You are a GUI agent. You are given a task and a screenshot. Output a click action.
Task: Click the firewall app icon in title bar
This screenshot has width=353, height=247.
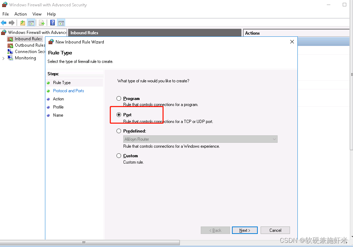tap(5, 5)
